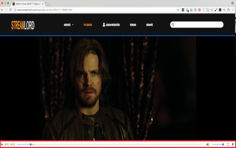Open a new browser tab
Viewport: 236px width, 148px height.
[48, 4]
